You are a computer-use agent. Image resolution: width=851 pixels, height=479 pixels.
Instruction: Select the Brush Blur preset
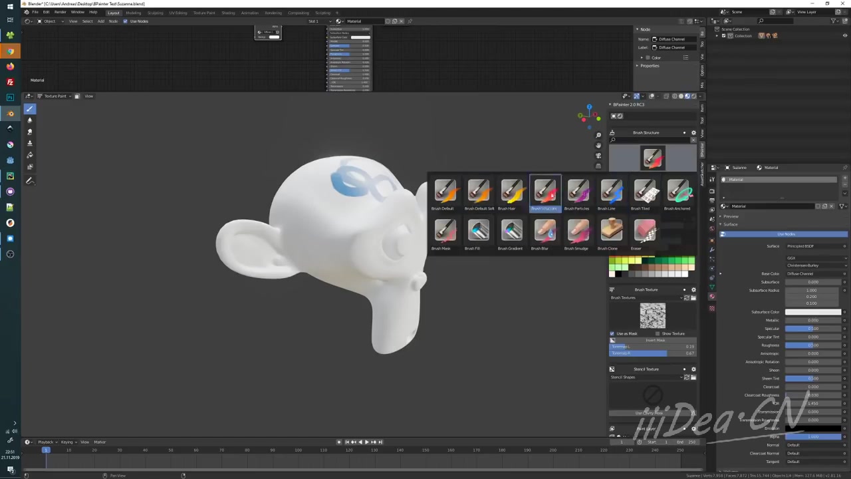pyautogui.click(x=545, y=235)
